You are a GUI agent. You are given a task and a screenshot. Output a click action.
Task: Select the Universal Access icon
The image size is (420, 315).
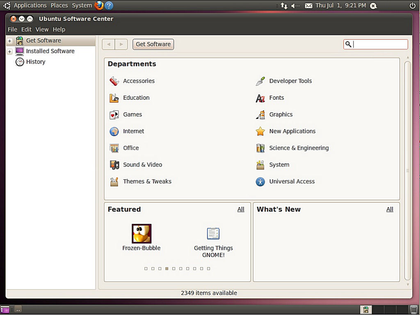pos(260,182)
